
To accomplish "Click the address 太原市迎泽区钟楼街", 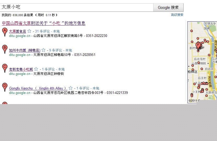I will (x=49, y=74).
